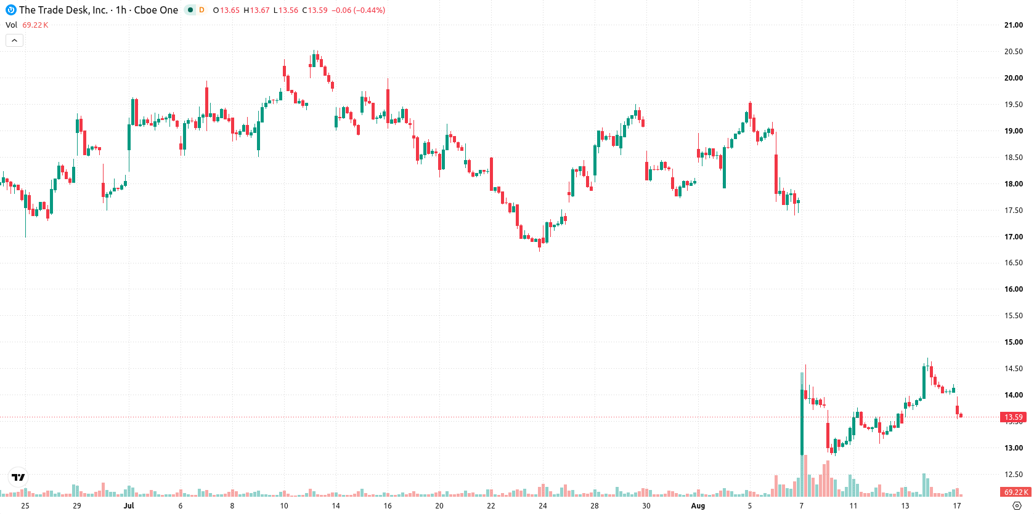Click the red 69.22 K volume axis label
Screen dimensions: 1034x514
[1016, 492]
